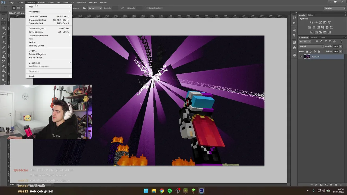
Task: Open the Windows Start menu
Action: [146, 191]
